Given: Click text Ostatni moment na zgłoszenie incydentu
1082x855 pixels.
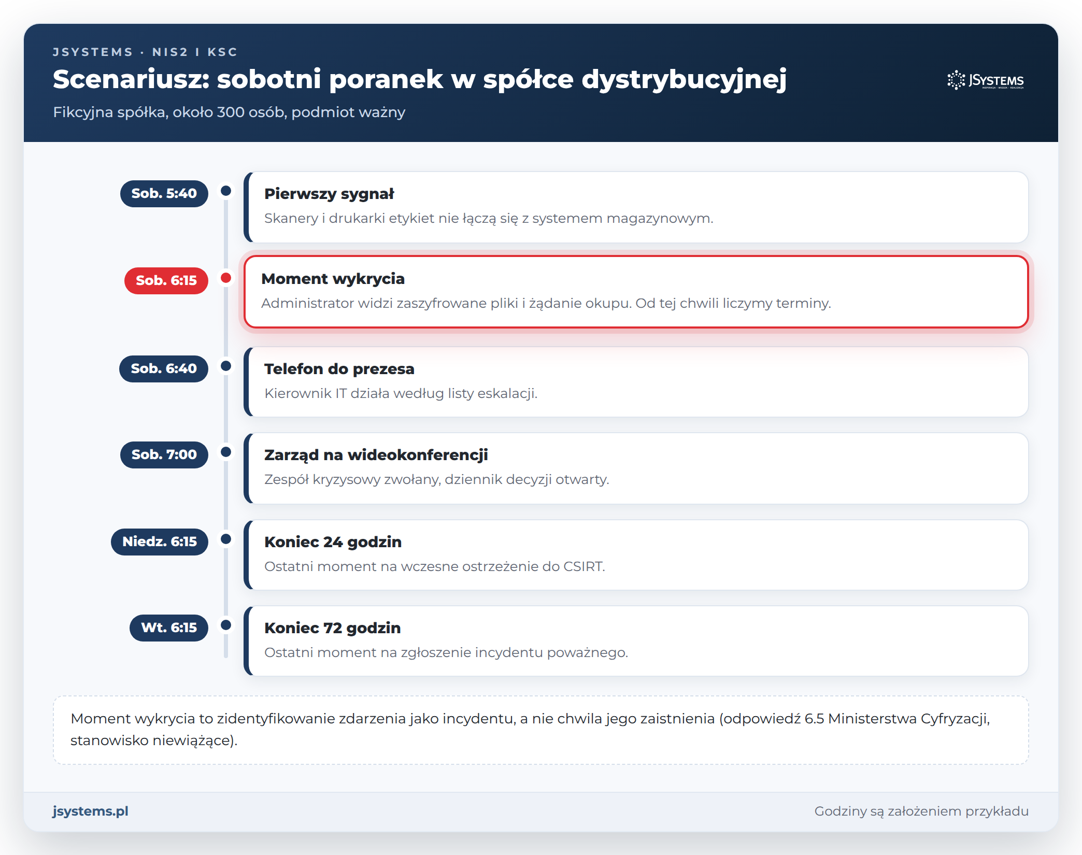Looking at the screenshot, I should point(446,653).
